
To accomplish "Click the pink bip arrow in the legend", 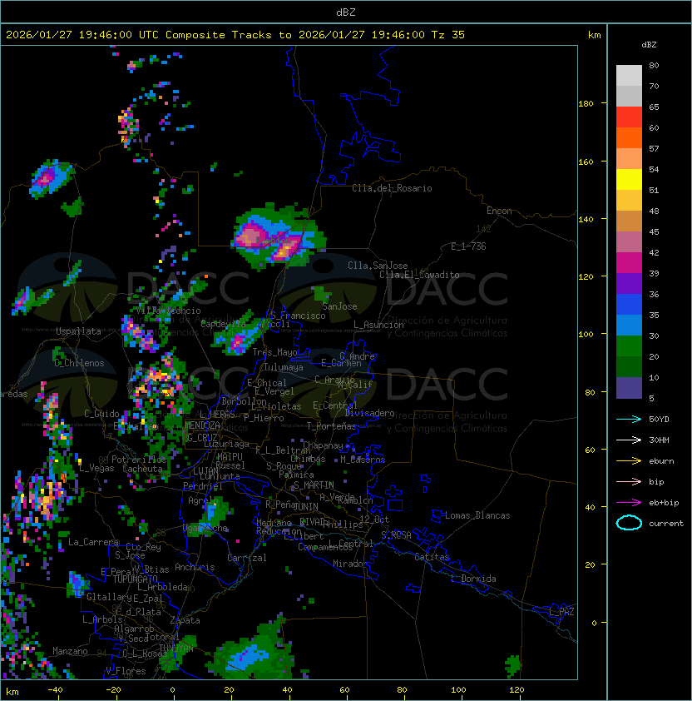I will click(629, 481).
